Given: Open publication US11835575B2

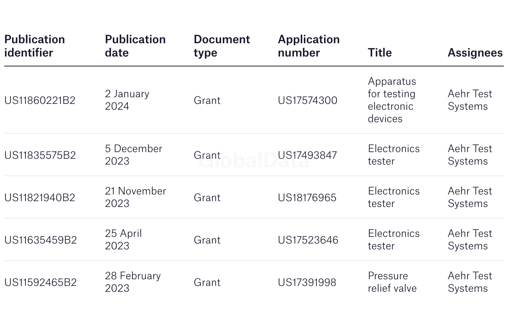Looking at the screenshot, I should click(40, 155).
